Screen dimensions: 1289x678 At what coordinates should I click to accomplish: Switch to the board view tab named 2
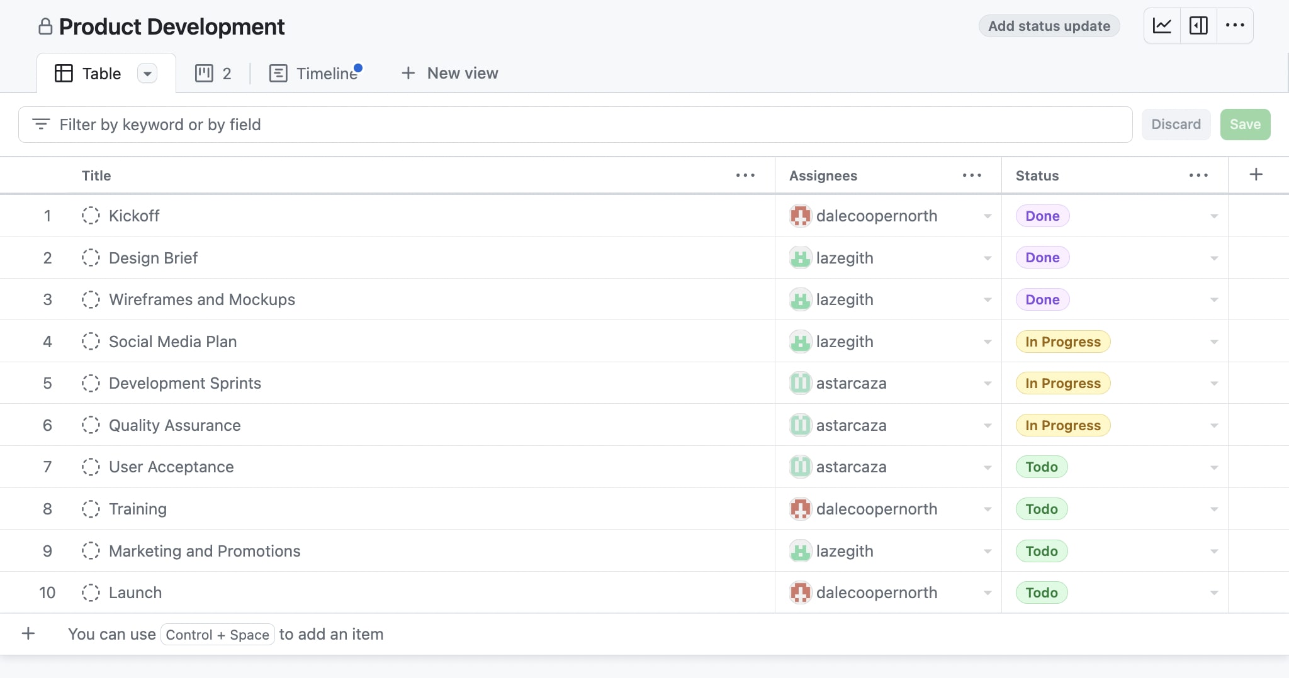213,74
